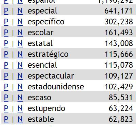Select the N link for estadounidense
Screen dimensions: 136x127
click(20, 87)
